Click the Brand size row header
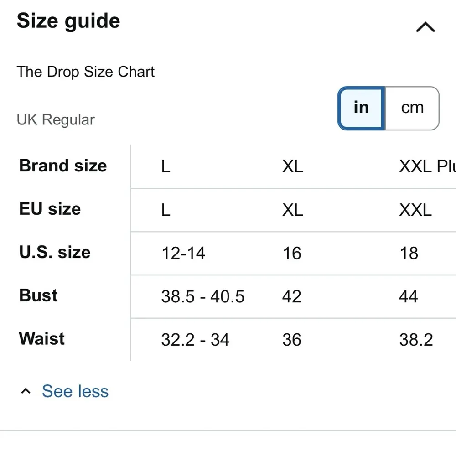The image size is (456, 456). [63, 166]
